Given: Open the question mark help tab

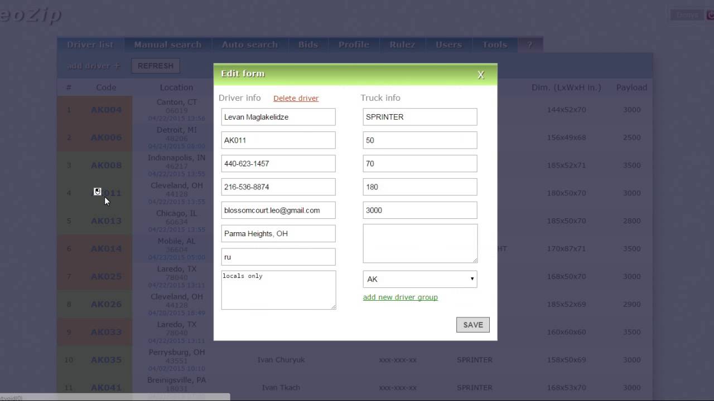Looking at the screenshot, I should click(x=530, y=45).
